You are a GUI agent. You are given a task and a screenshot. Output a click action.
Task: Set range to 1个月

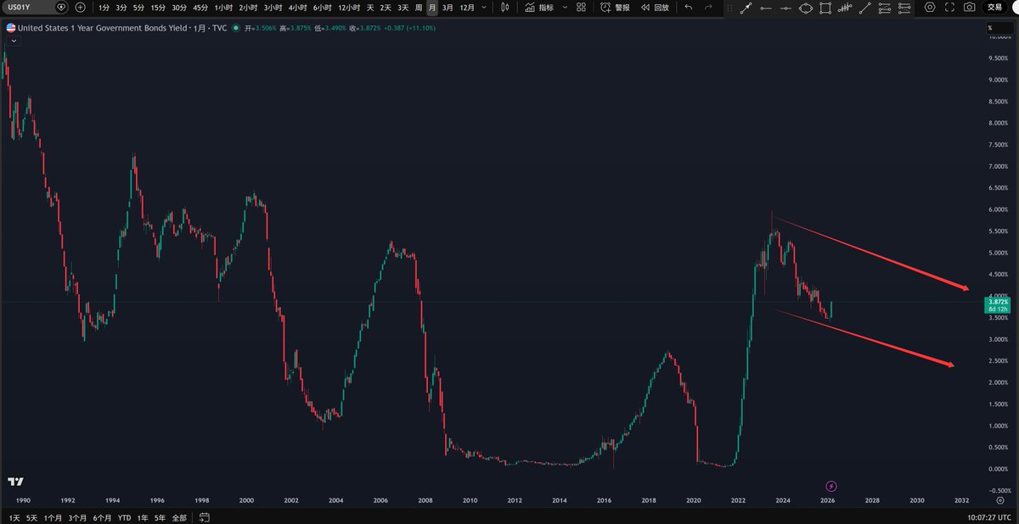[53, 517]
